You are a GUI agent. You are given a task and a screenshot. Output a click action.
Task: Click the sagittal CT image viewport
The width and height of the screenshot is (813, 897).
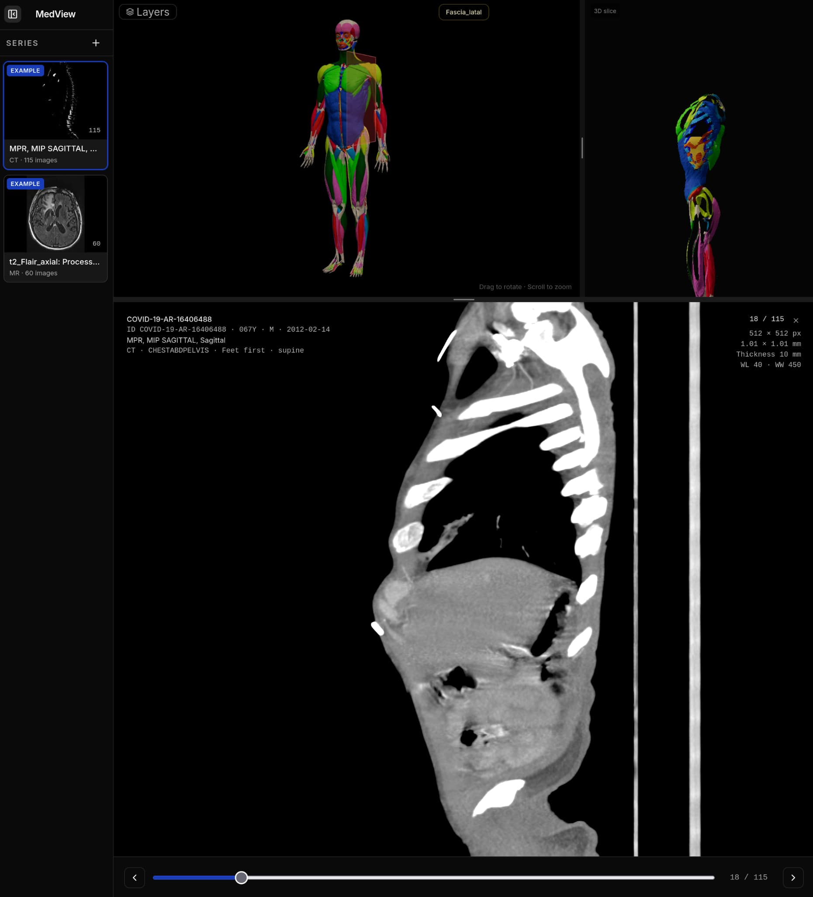[463, 579]
